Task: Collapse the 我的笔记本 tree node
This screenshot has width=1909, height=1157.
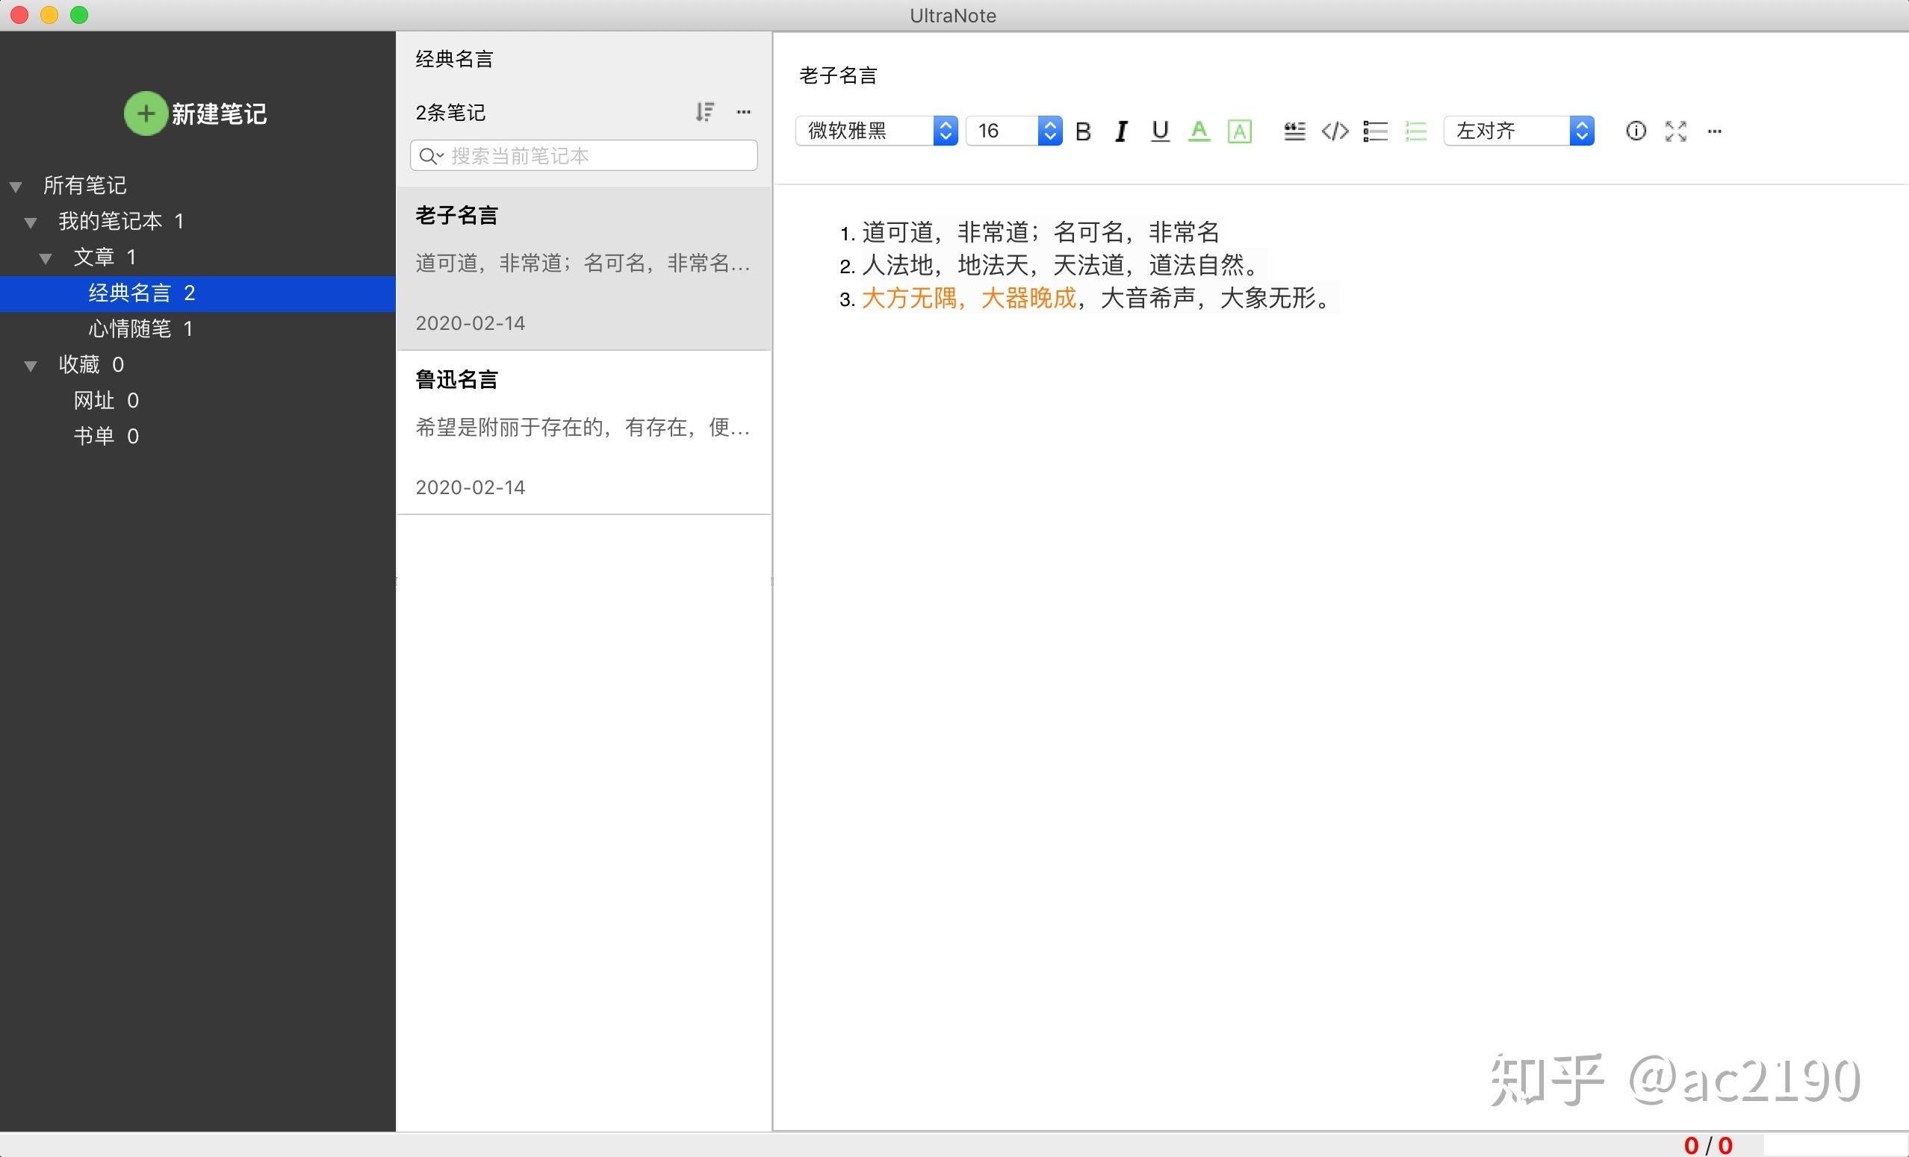Action: tap(31, 222)
